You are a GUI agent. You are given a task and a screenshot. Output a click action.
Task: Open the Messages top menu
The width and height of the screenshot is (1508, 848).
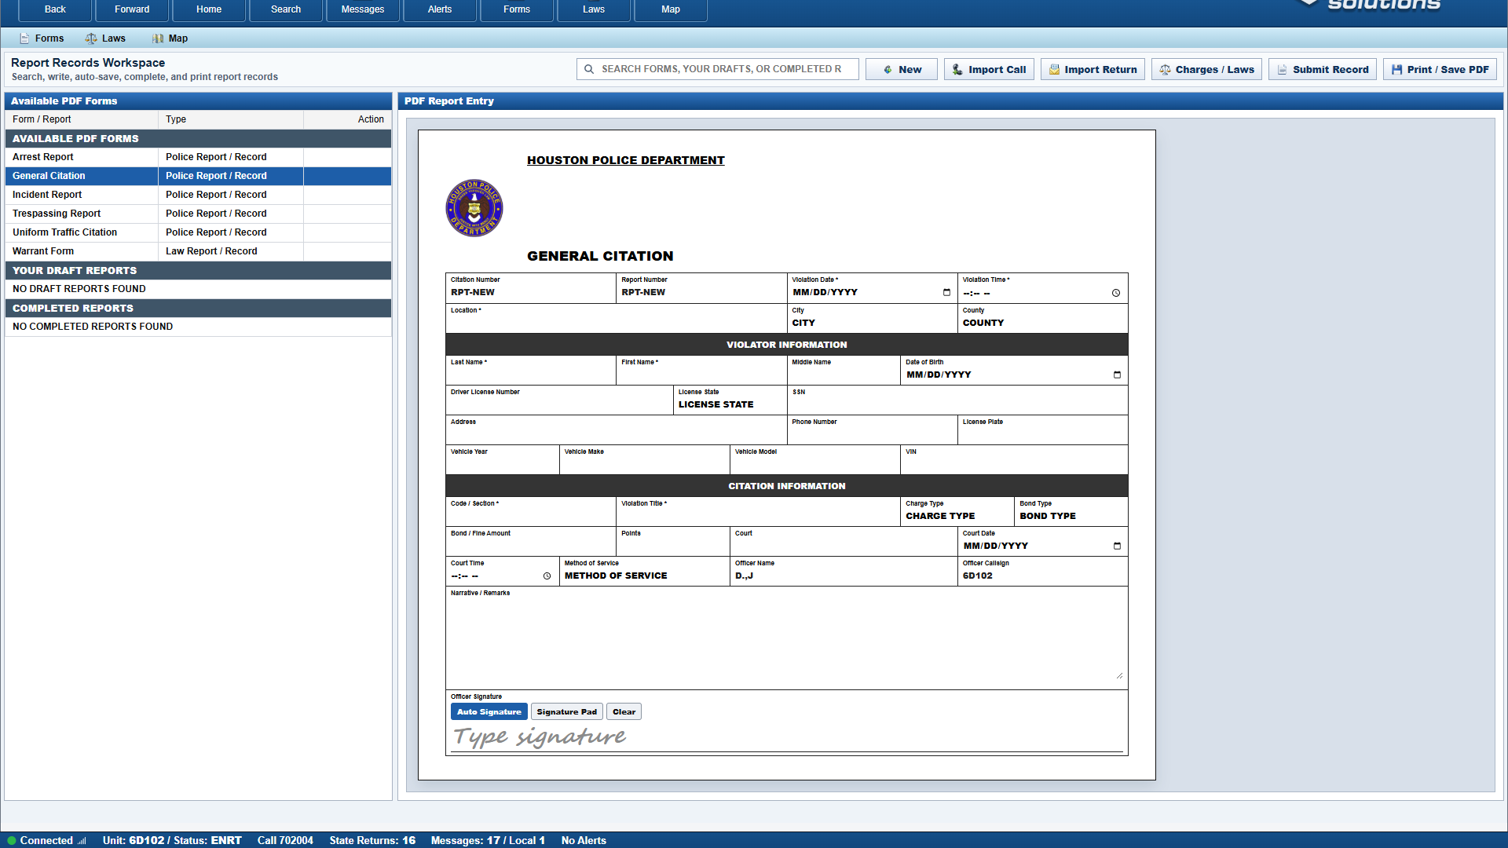click(x=363, y=9)
